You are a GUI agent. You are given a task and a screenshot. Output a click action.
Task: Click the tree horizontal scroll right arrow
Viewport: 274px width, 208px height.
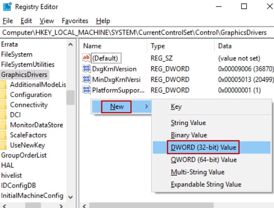pyautogui.click(x=61, y=206)
